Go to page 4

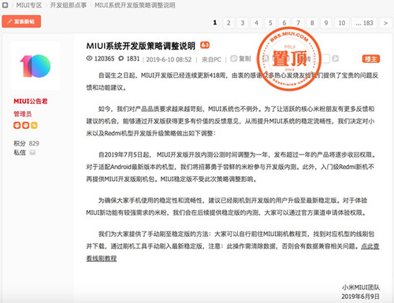(x=256, y=23)
